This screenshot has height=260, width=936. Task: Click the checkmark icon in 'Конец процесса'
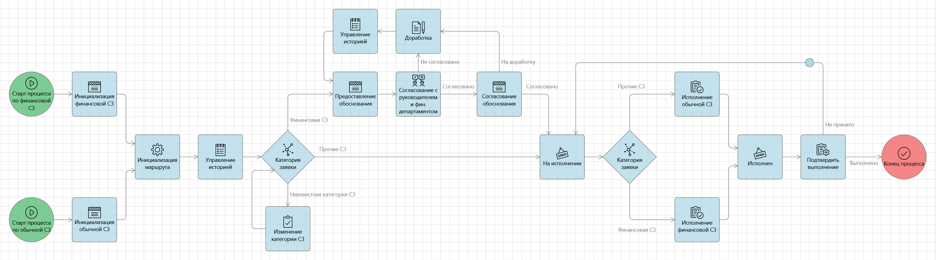point(904,154)
